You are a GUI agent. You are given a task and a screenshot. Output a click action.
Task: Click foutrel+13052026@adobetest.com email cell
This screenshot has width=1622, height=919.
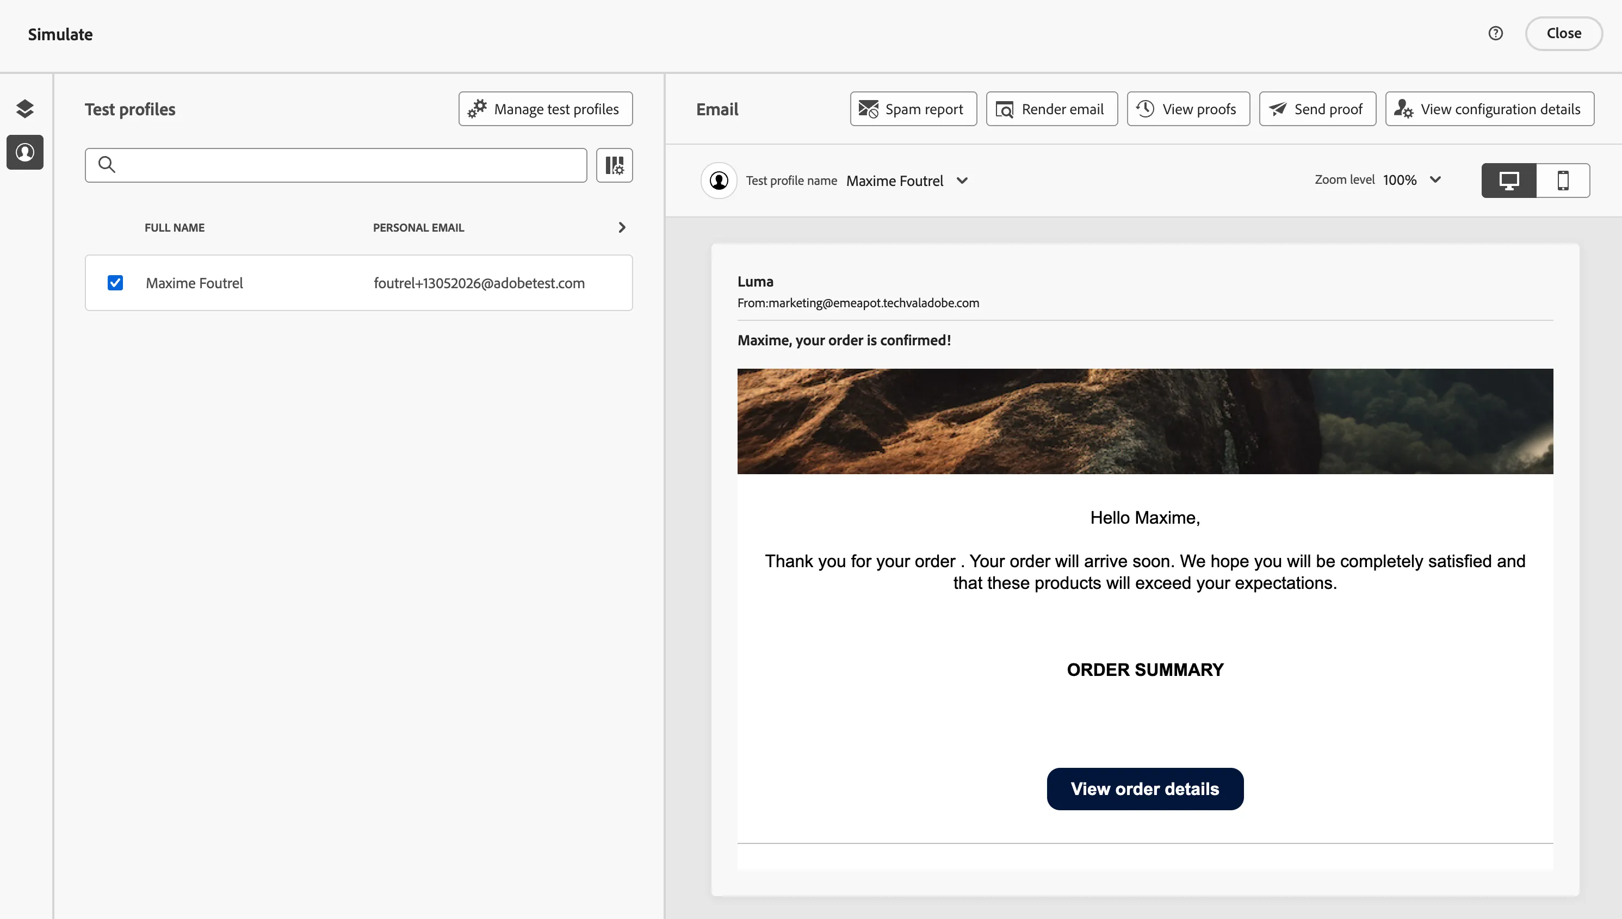[479, 283]
